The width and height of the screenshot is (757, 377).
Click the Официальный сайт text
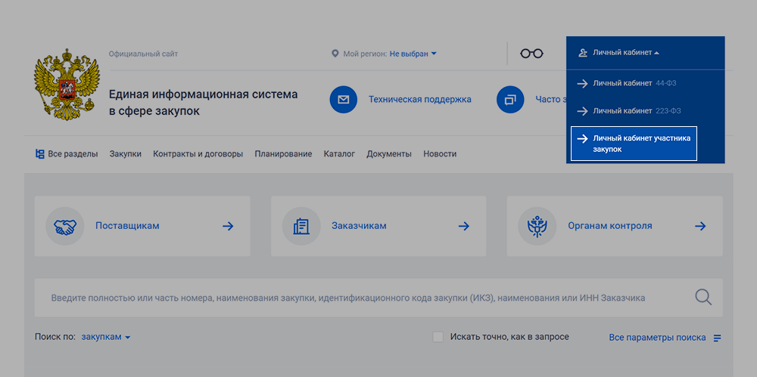pyautogui.click(x=143, y=54)
